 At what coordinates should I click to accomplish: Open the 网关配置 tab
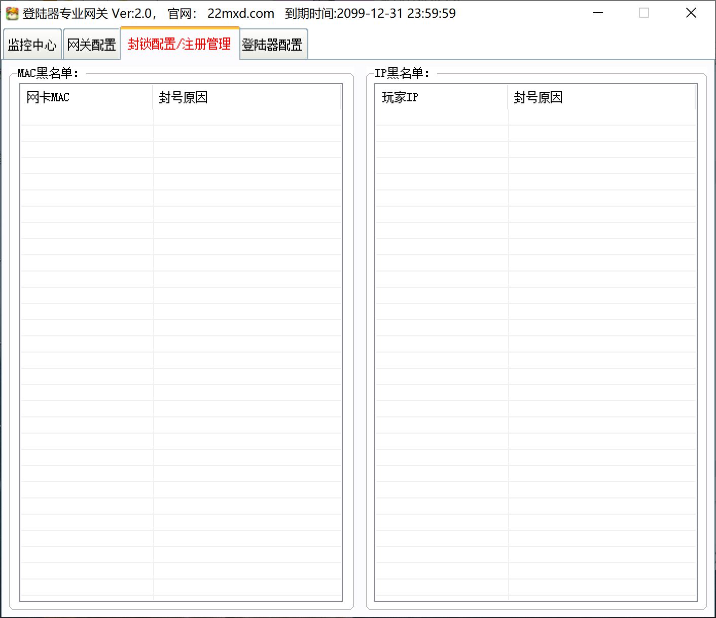[x=91, y=45]
